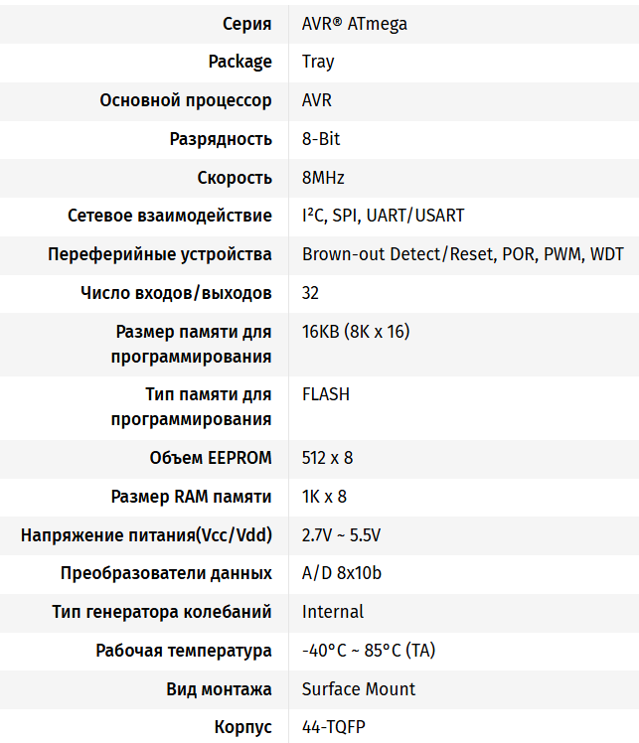Click the "Объем EEPROM" label
This screenshot has width=639, height=743.
tap(211, 458)
